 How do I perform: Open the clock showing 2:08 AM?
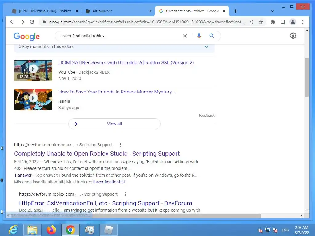tap(301, 230)
